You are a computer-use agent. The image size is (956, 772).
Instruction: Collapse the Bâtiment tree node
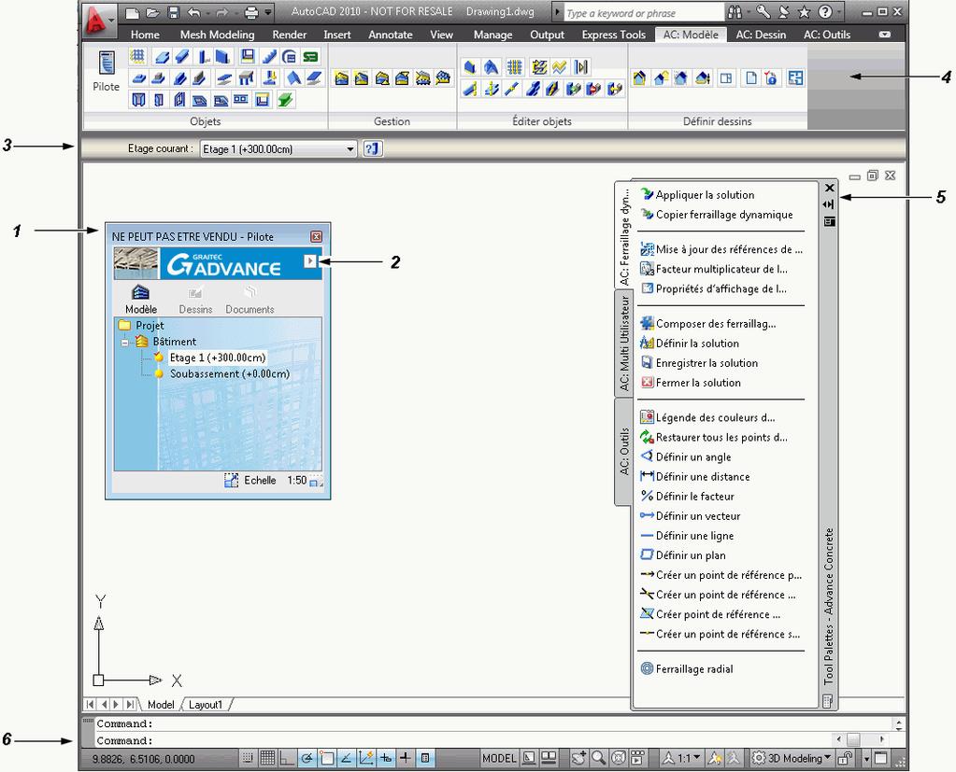[124, 343]
